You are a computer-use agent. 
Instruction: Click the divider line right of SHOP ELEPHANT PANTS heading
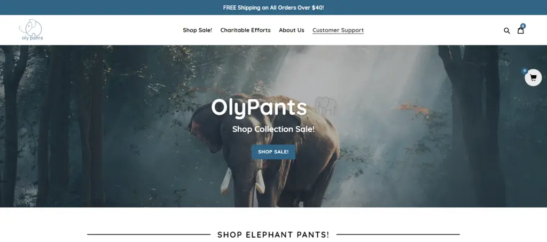coord(398,235)
